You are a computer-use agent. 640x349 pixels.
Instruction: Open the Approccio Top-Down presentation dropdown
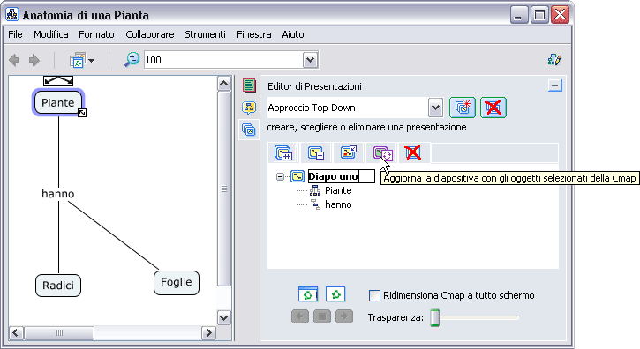[435, 108]
